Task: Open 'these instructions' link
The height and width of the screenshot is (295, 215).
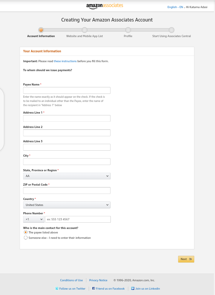Action: (65, 61)
